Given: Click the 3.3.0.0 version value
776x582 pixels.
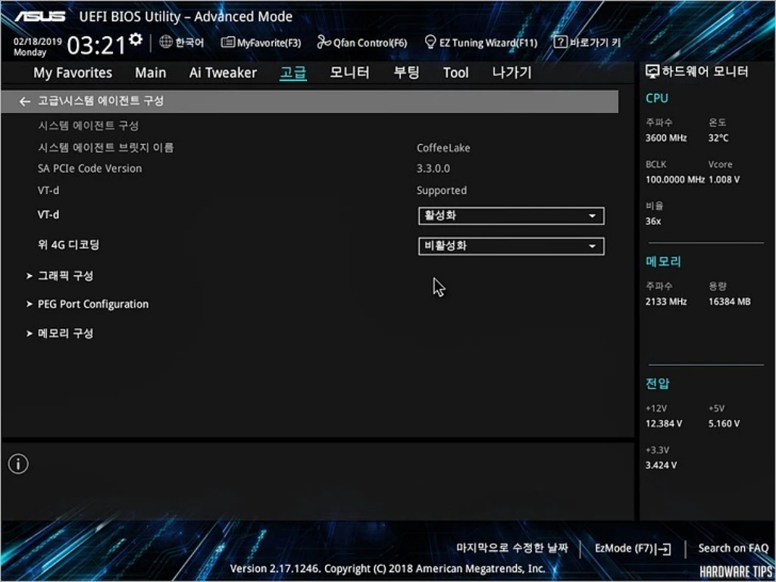Looking at the screenshot, I should (433, 169).
